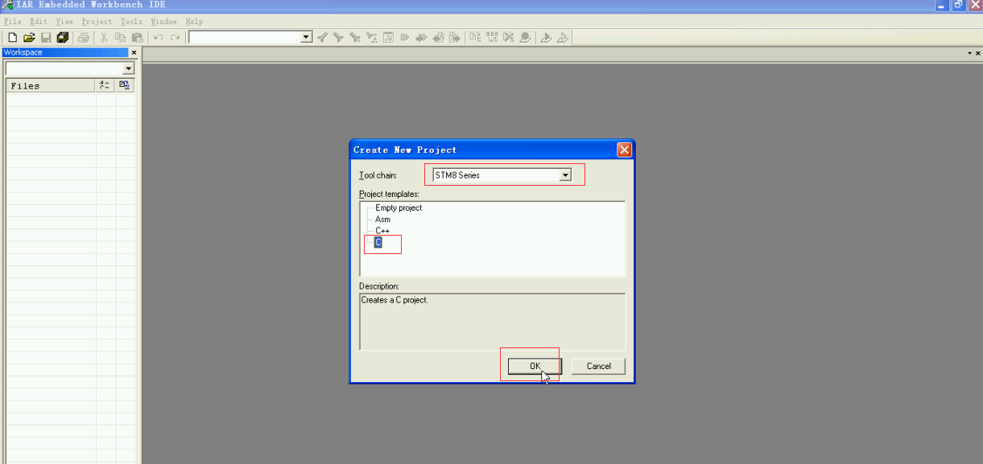The height and width of the screenshot is (464, 983).
Task: Close the Create New Project dialog
Action: pyautogui.click(x=624, y=150)
